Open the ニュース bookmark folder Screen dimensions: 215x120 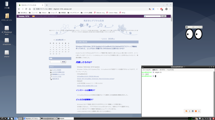click(33, 13)
